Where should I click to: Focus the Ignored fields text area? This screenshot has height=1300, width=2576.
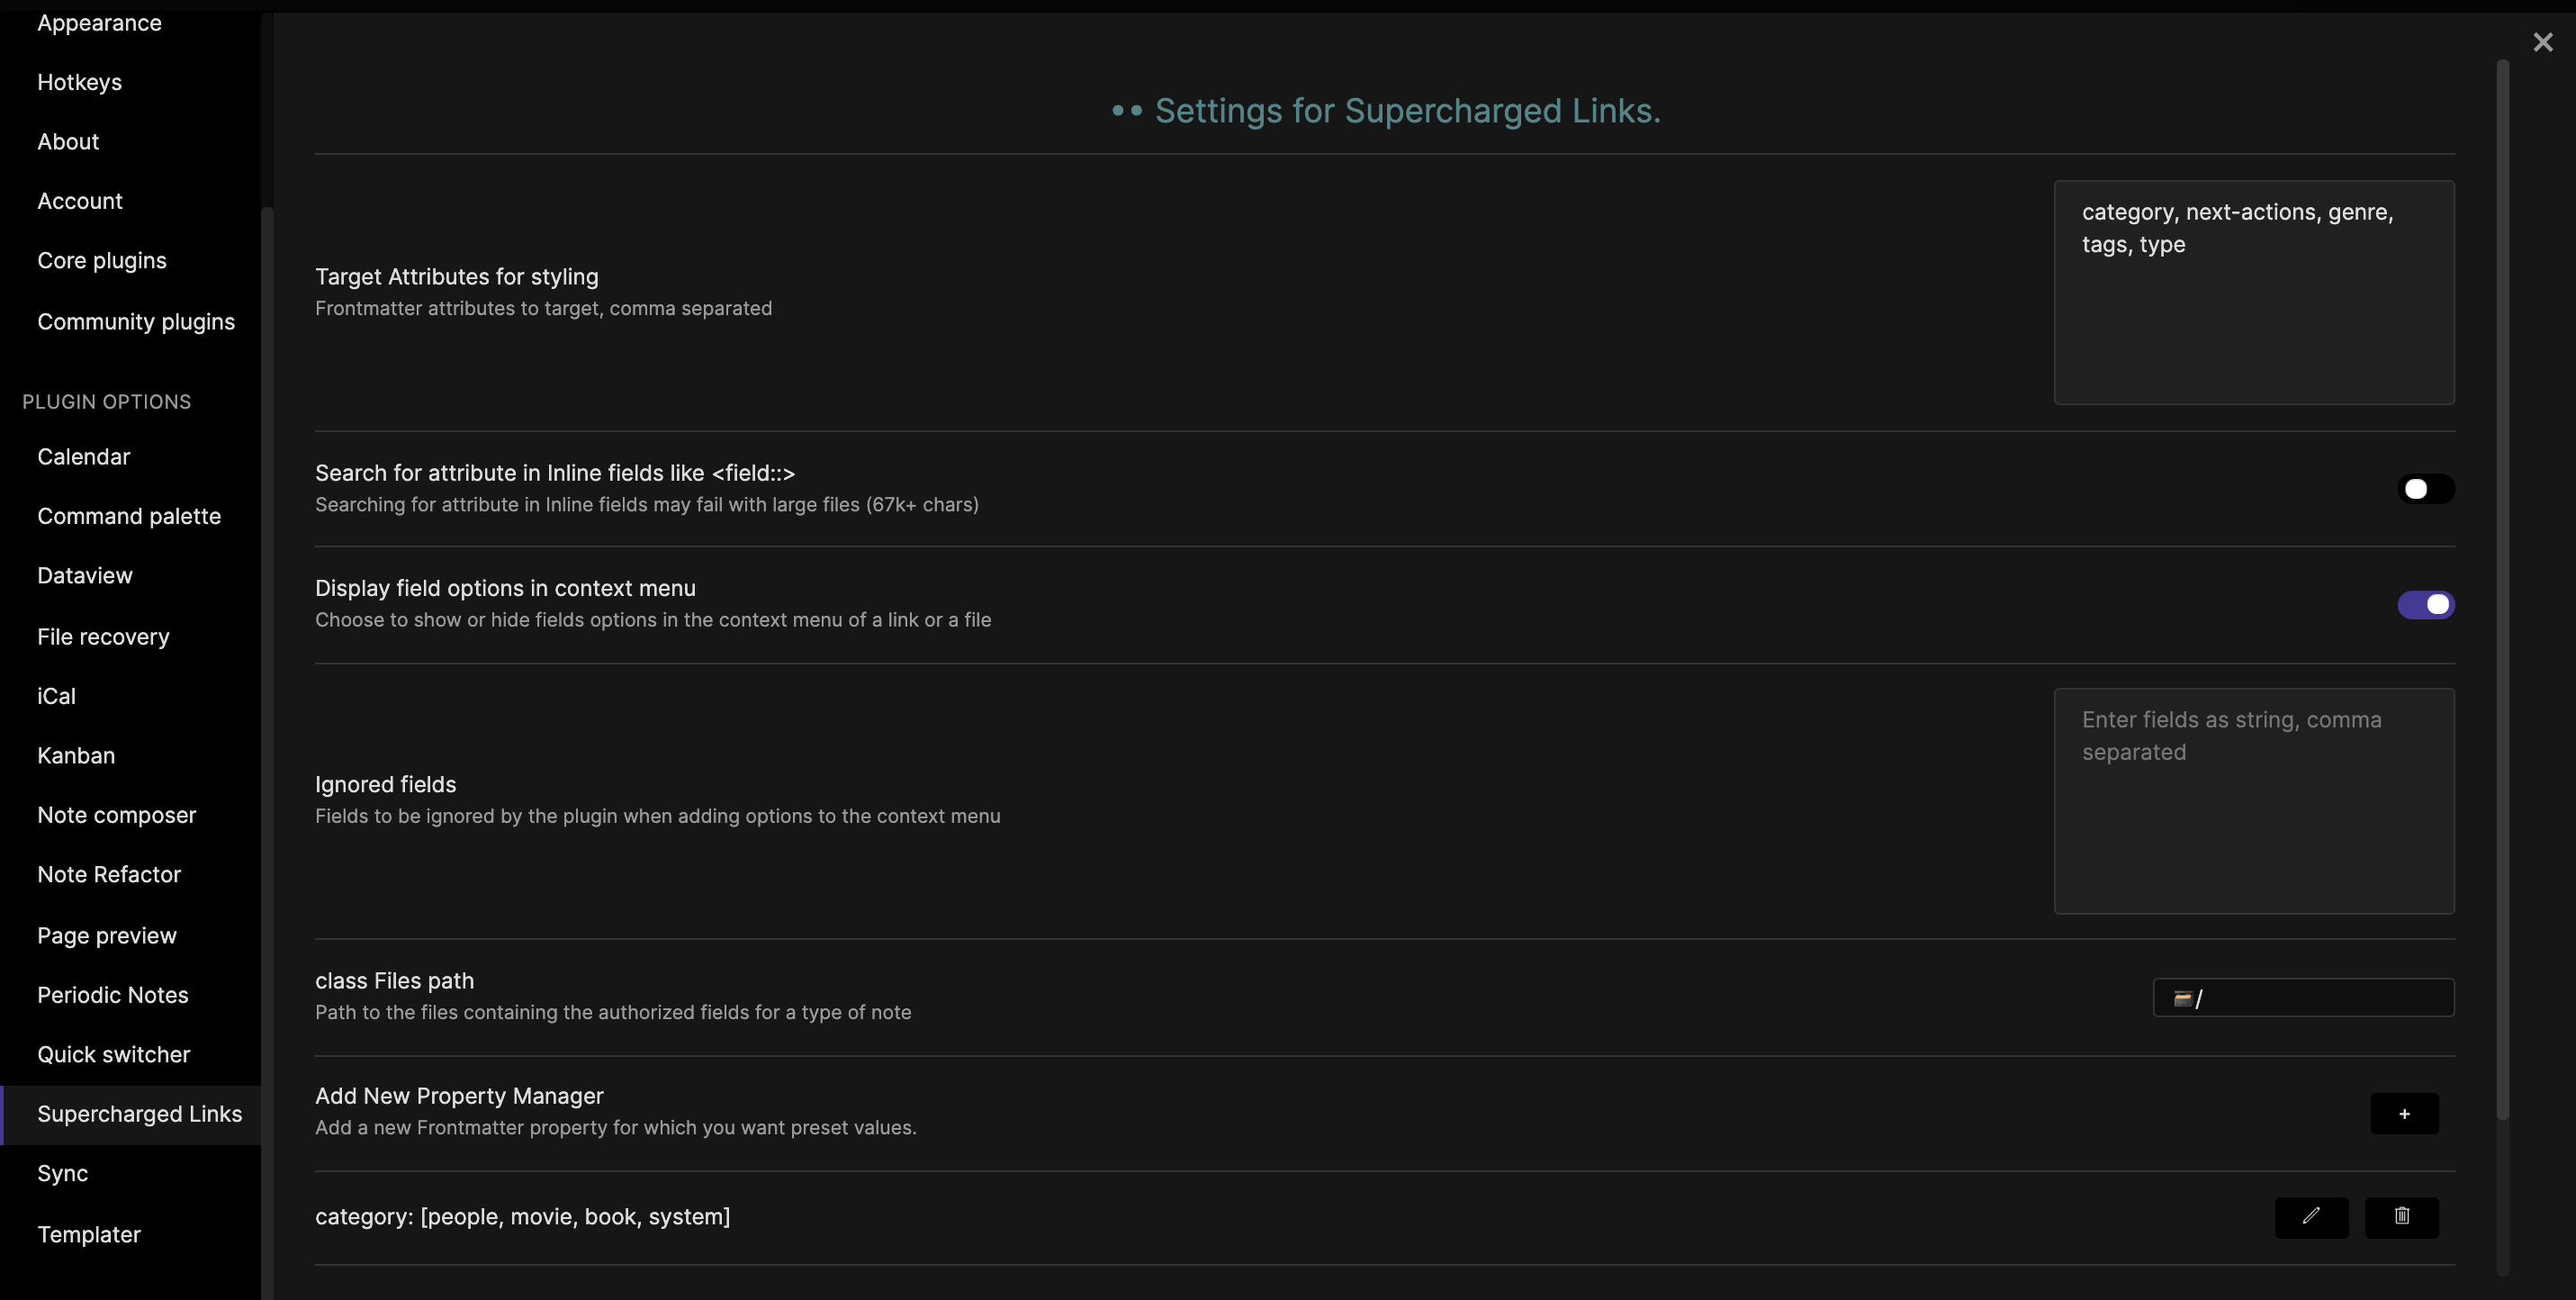[x=2253, y=800]
